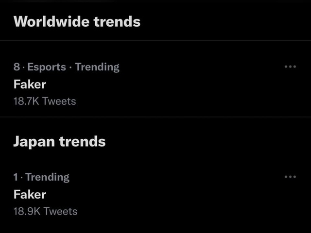The width and height of the screenshot is (311, 233).
Task: Open more options for Japan Faker trend
Action: 290,177
